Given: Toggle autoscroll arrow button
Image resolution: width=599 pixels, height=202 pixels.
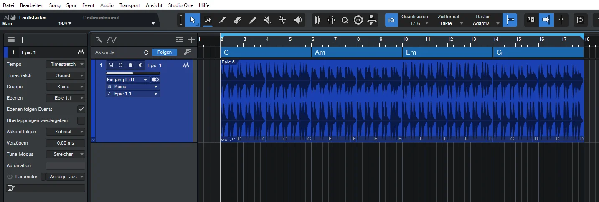Looking at the screenshot, I should pyautogui.click(x=546, y=20).
